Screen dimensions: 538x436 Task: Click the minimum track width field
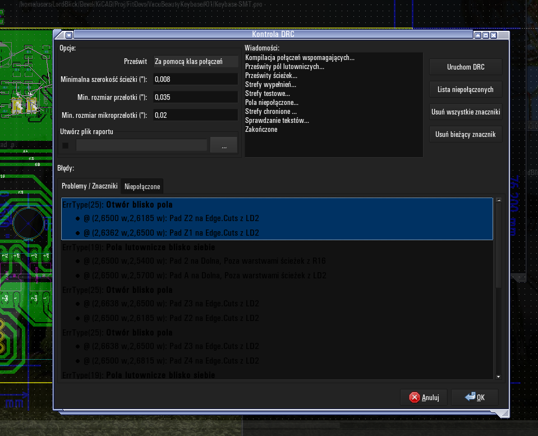[195, 79]
